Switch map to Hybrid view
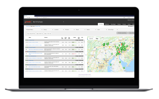The image size is (159, 99). point(91,39)
